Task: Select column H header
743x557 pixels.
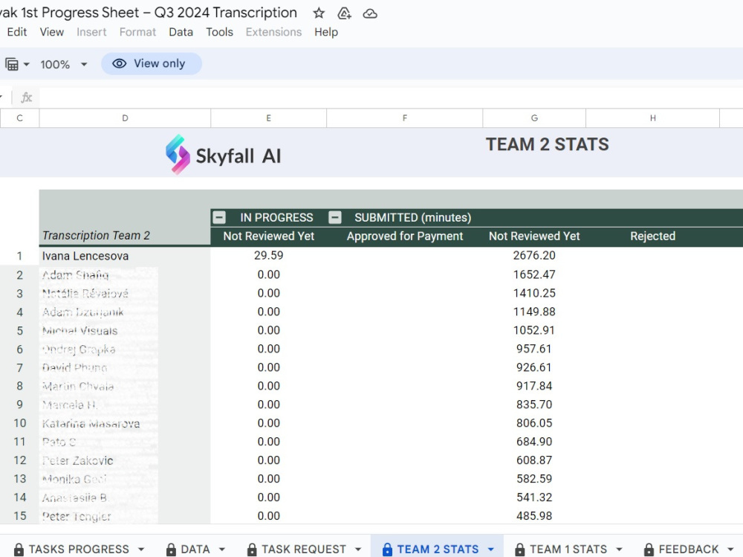Action: coord(653,118)
